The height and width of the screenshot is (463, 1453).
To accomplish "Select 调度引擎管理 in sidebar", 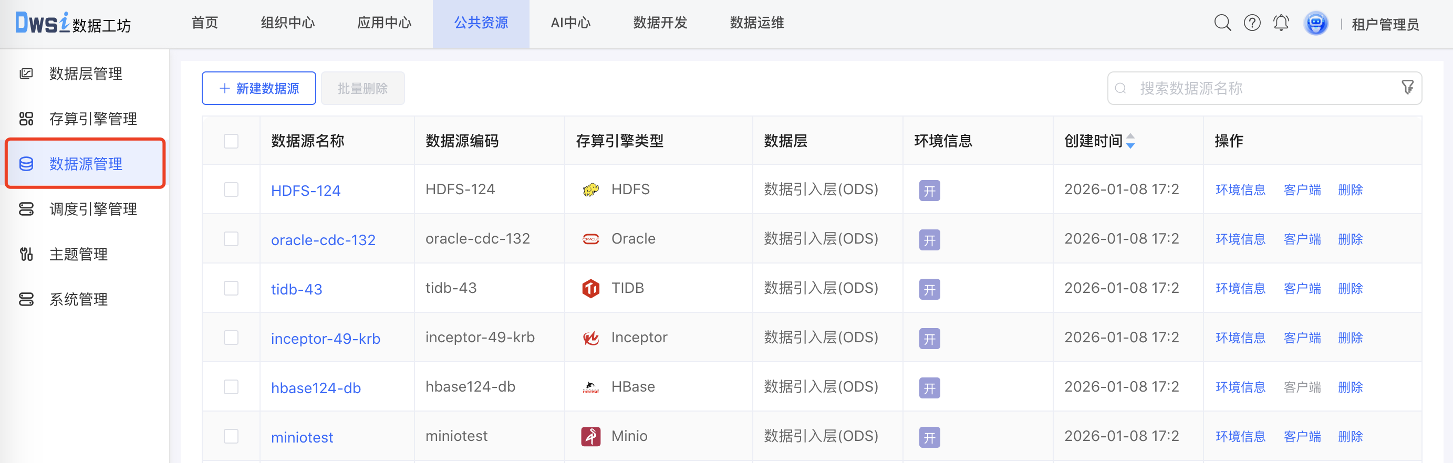I will click(93, 209).
